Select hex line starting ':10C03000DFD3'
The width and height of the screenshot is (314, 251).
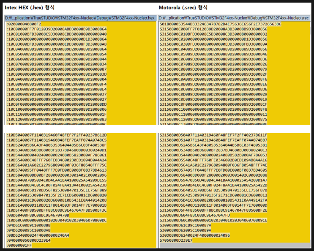[56, 44]
